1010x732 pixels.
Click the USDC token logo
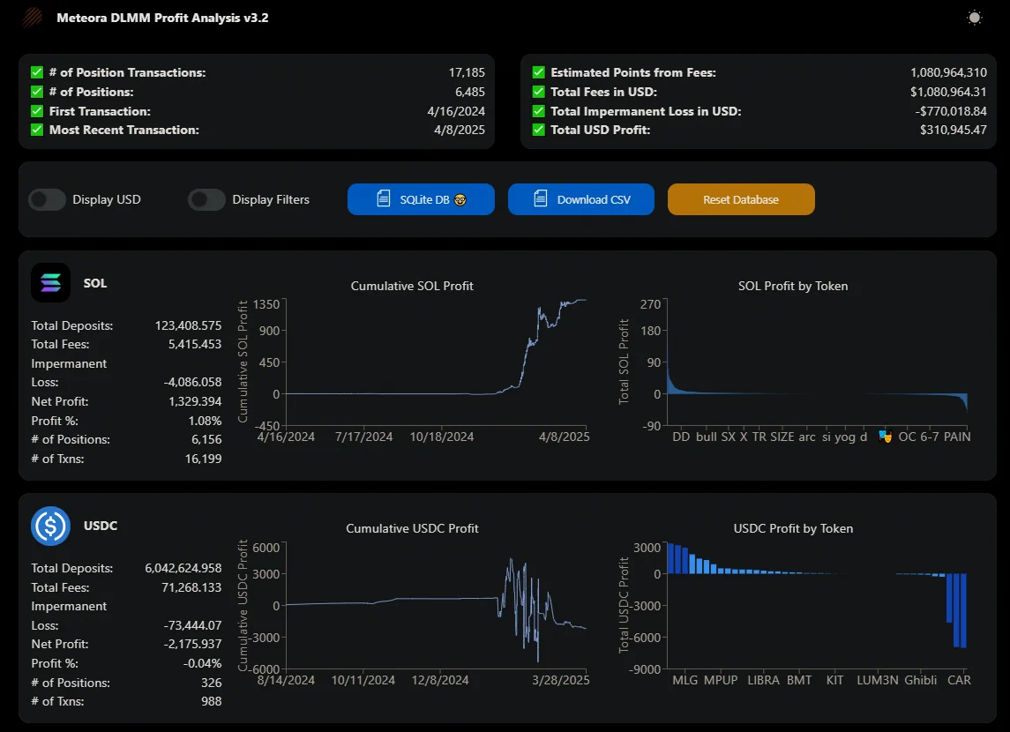click(50, 526)
